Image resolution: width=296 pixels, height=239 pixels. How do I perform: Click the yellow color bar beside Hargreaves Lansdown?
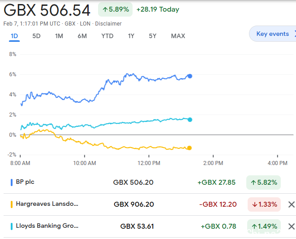(12, 204)
